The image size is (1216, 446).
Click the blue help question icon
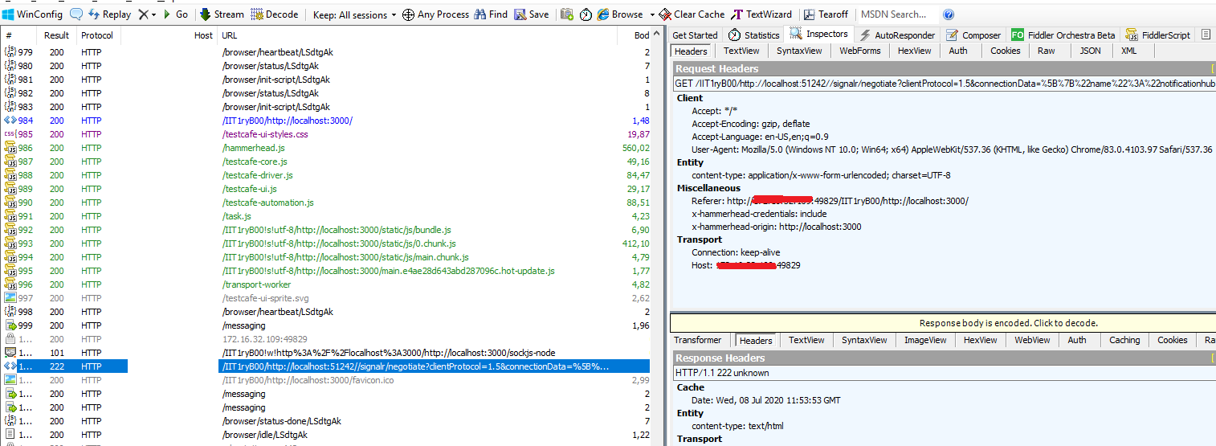tap(949, 14)
